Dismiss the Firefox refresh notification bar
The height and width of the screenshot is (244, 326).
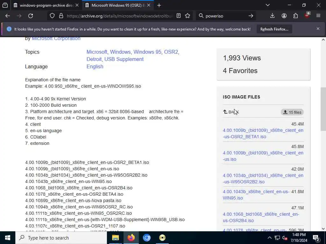318,29
